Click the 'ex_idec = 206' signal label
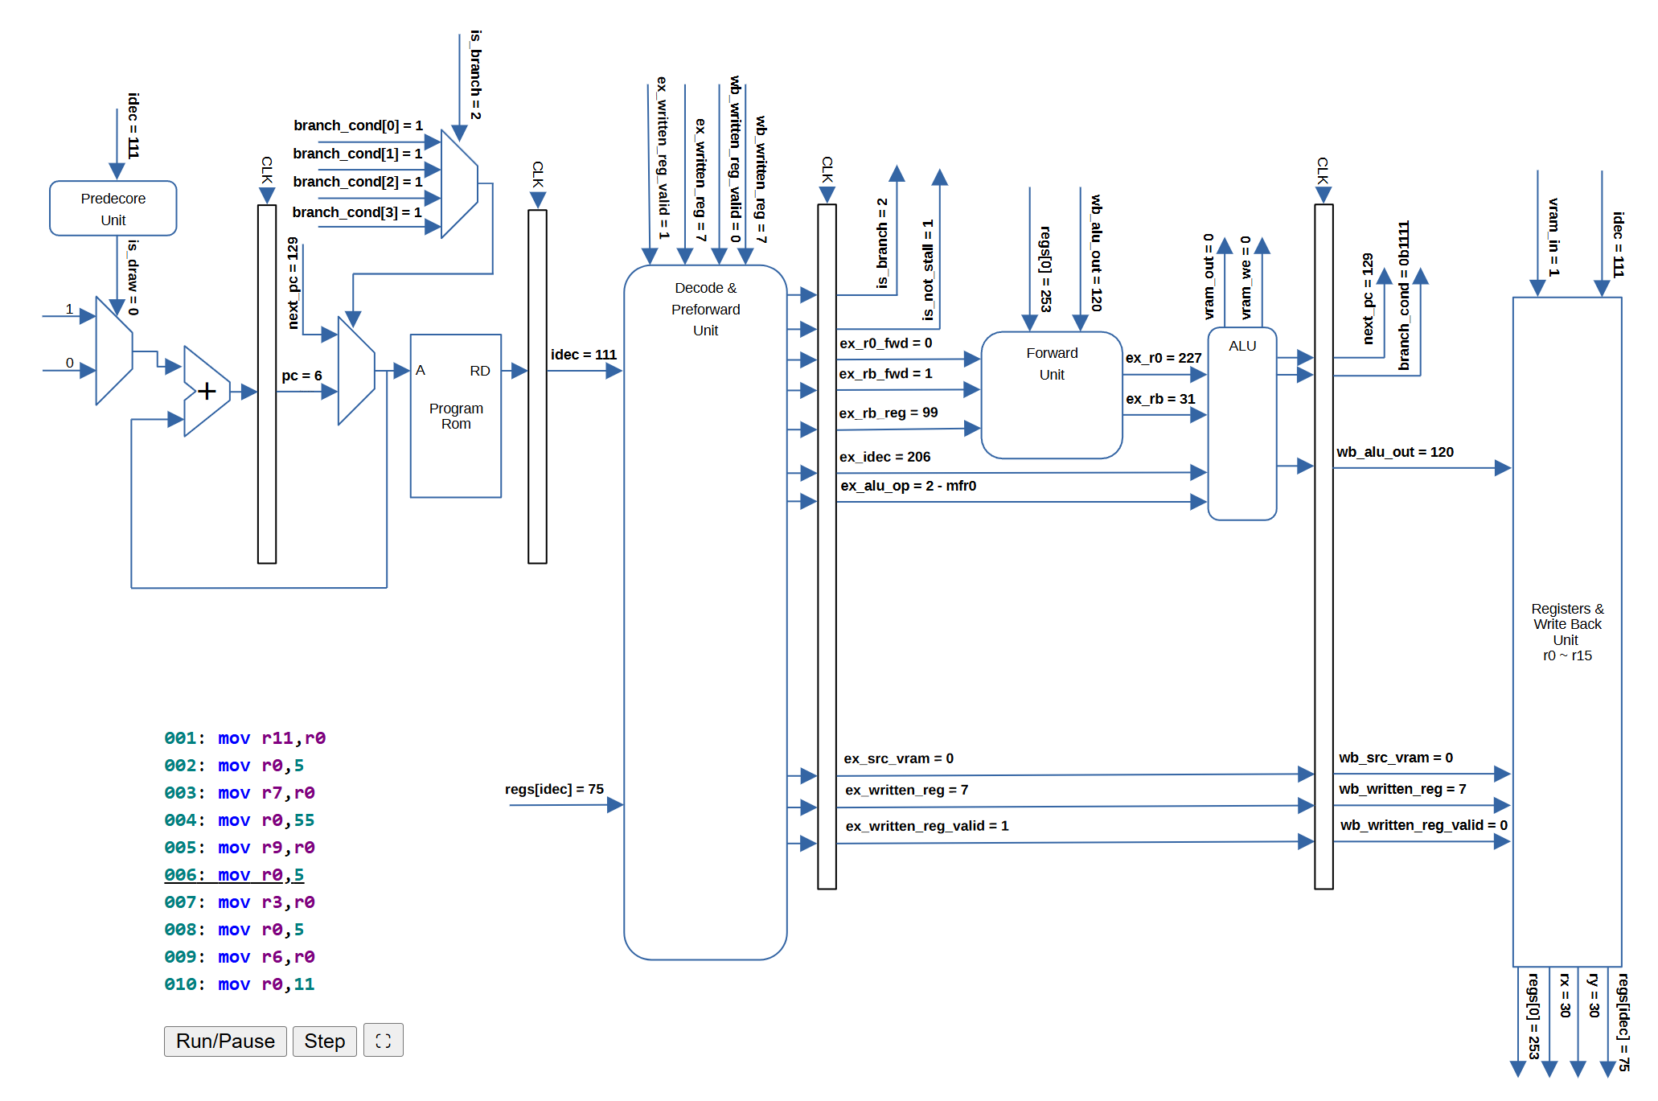Viewport: 1658px width, 1101px height. [x=885, y=457]
